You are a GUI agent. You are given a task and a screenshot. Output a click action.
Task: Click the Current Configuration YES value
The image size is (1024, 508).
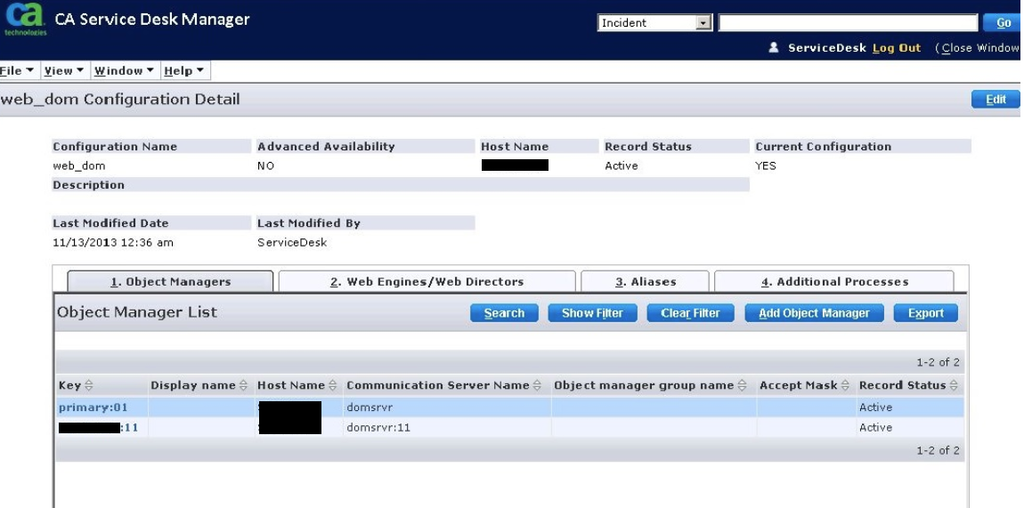[766, 165]
